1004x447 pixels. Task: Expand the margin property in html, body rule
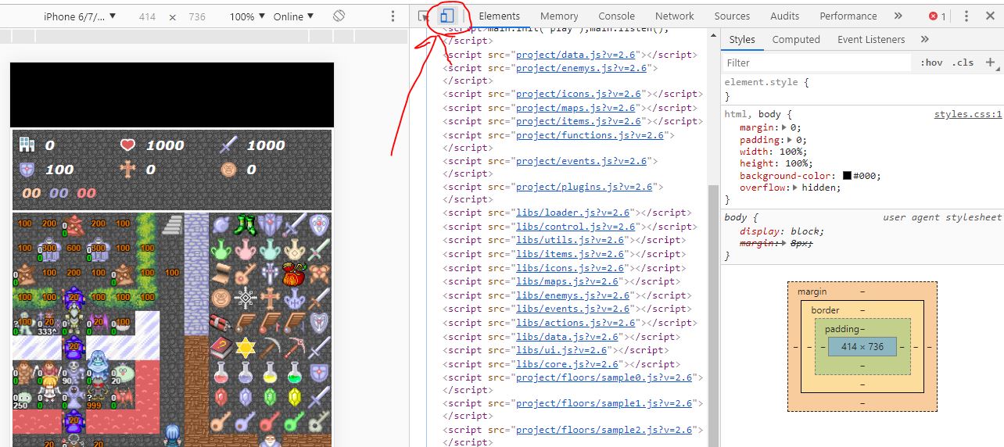coord(783,127)
